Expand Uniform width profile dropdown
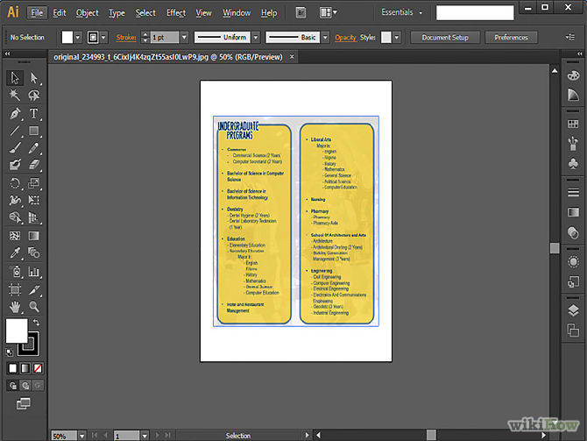 pyautogui.click(x=256, y=38)
